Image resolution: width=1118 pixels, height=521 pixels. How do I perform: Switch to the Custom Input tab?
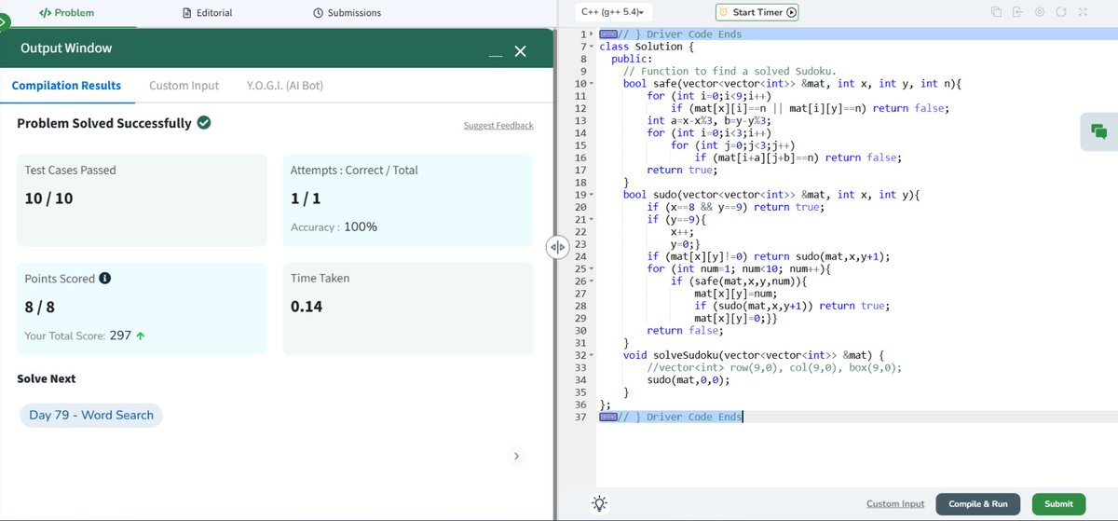[184, 86]
